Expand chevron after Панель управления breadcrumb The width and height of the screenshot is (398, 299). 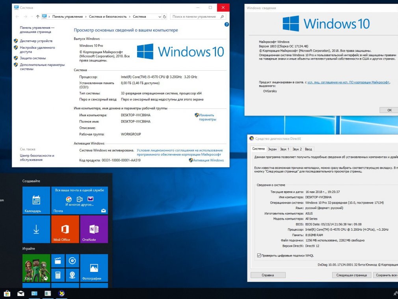click(x=86, y=17)
